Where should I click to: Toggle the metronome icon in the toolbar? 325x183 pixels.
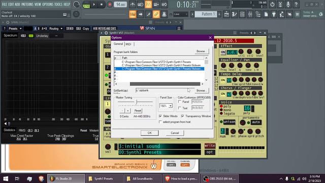click(x=133, y=5)
